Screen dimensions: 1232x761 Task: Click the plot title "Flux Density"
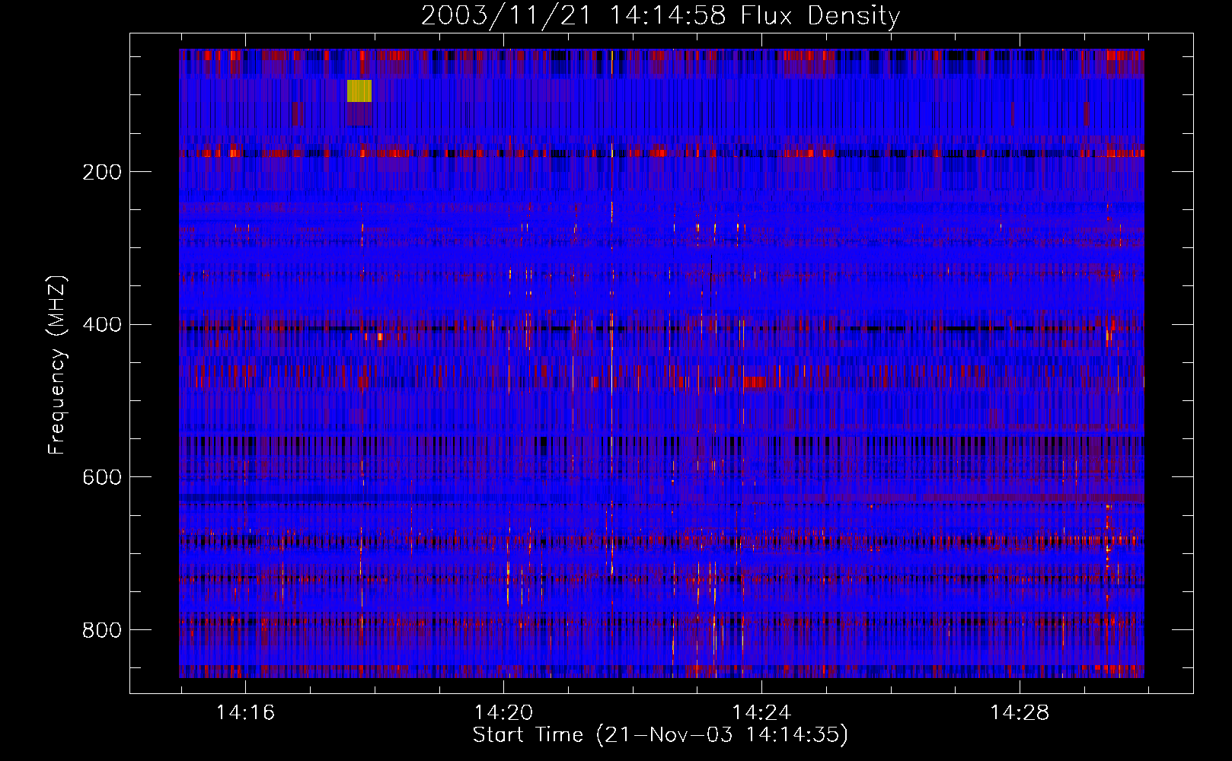[819, 15]
